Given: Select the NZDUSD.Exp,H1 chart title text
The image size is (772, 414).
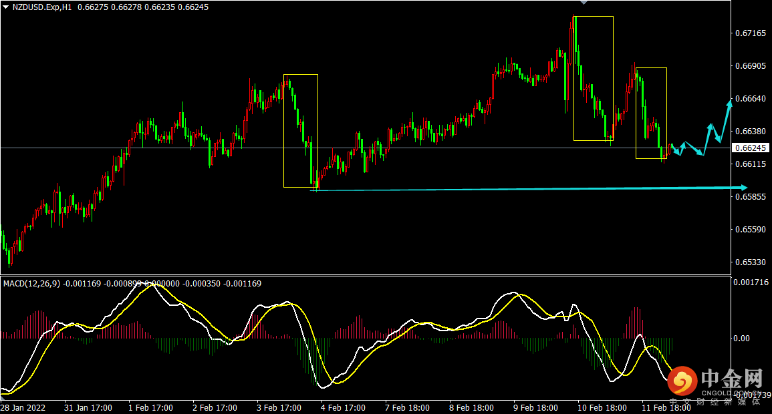Looking at the screenshot, I should [x=42, y=7].
